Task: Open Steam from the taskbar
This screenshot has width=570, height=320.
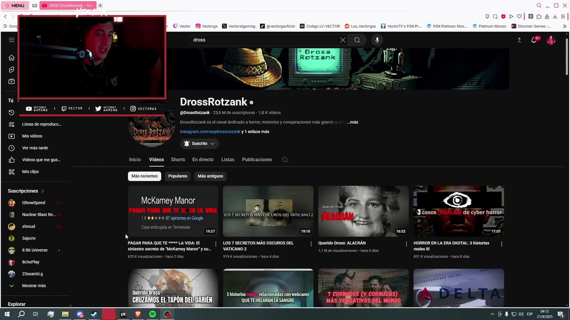Action: pyautogui.click(x=94, y=314)
